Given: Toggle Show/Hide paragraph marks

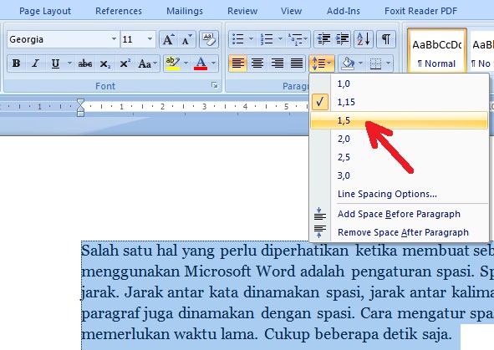Looking at the screenshot, I should (386, 39).
